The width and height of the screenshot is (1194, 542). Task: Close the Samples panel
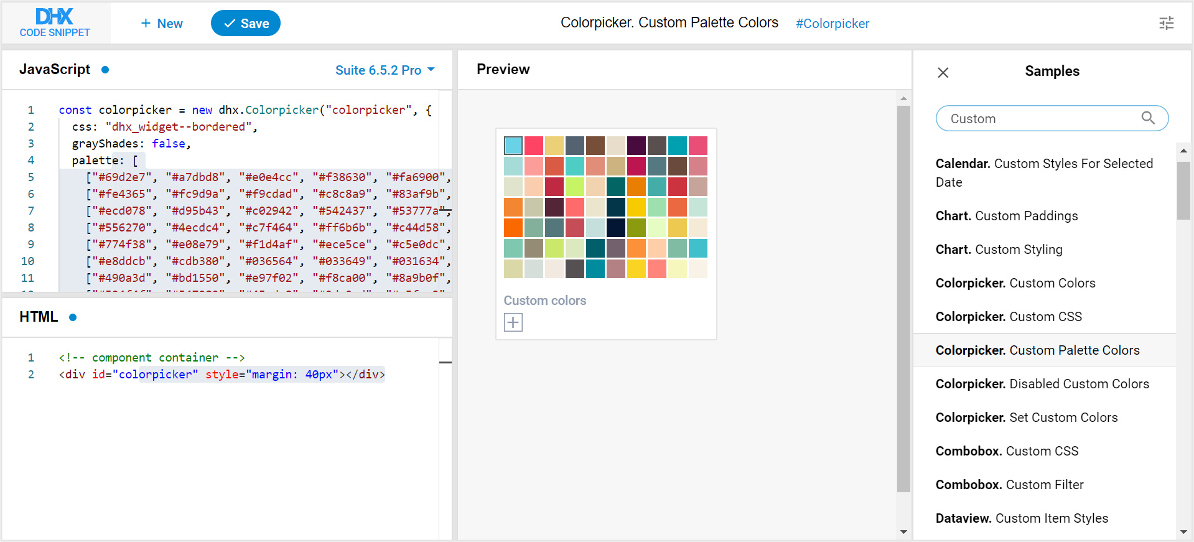coord(943,73)
